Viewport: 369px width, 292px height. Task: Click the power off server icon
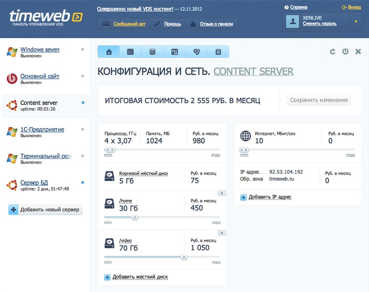point(345,52)
